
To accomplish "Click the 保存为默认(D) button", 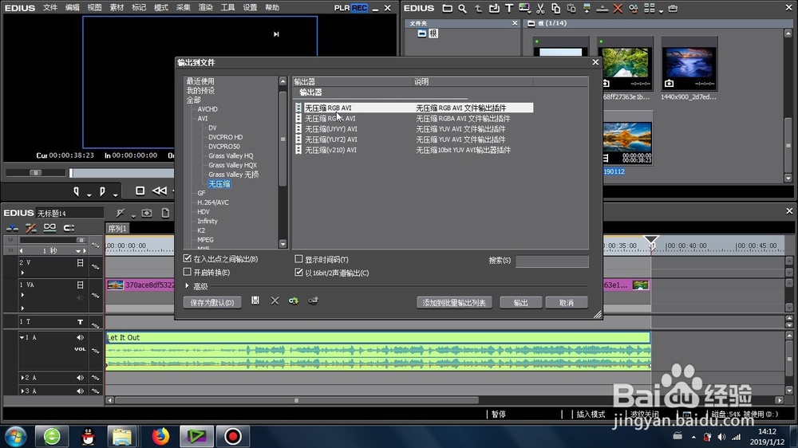I will coord(211,303).
